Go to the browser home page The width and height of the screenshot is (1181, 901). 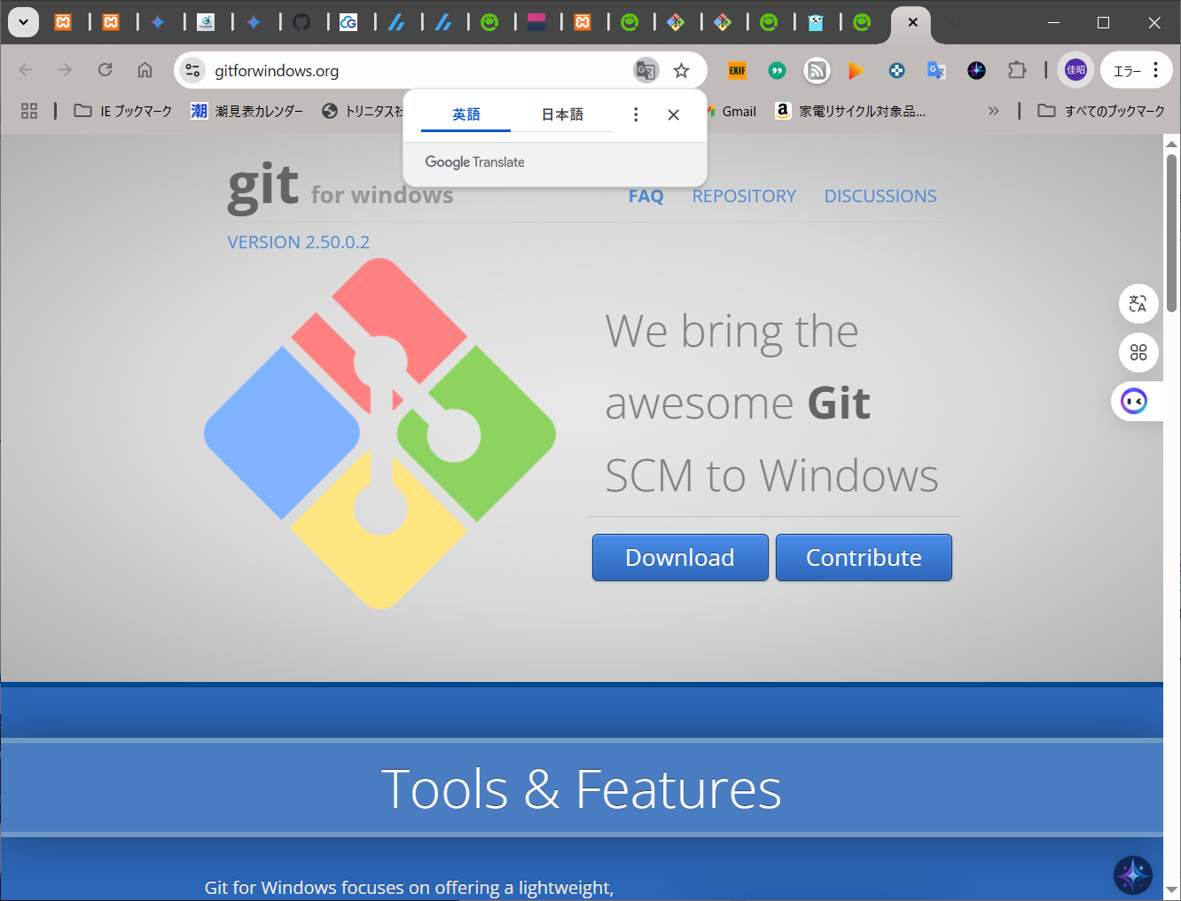(145, 70)
